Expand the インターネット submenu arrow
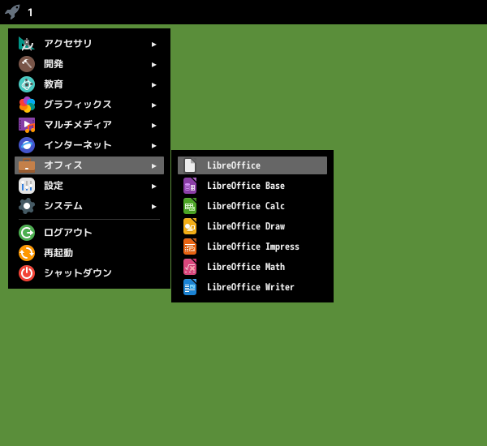Image resolution: width=487 pixels, height=446 pixels. coord(153,146)
